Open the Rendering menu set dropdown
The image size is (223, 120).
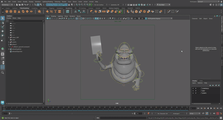pyautogui.click(x=7, y=5)
